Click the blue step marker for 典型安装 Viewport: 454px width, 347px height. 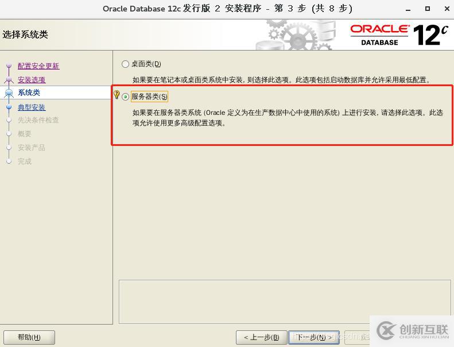(9, 107)
